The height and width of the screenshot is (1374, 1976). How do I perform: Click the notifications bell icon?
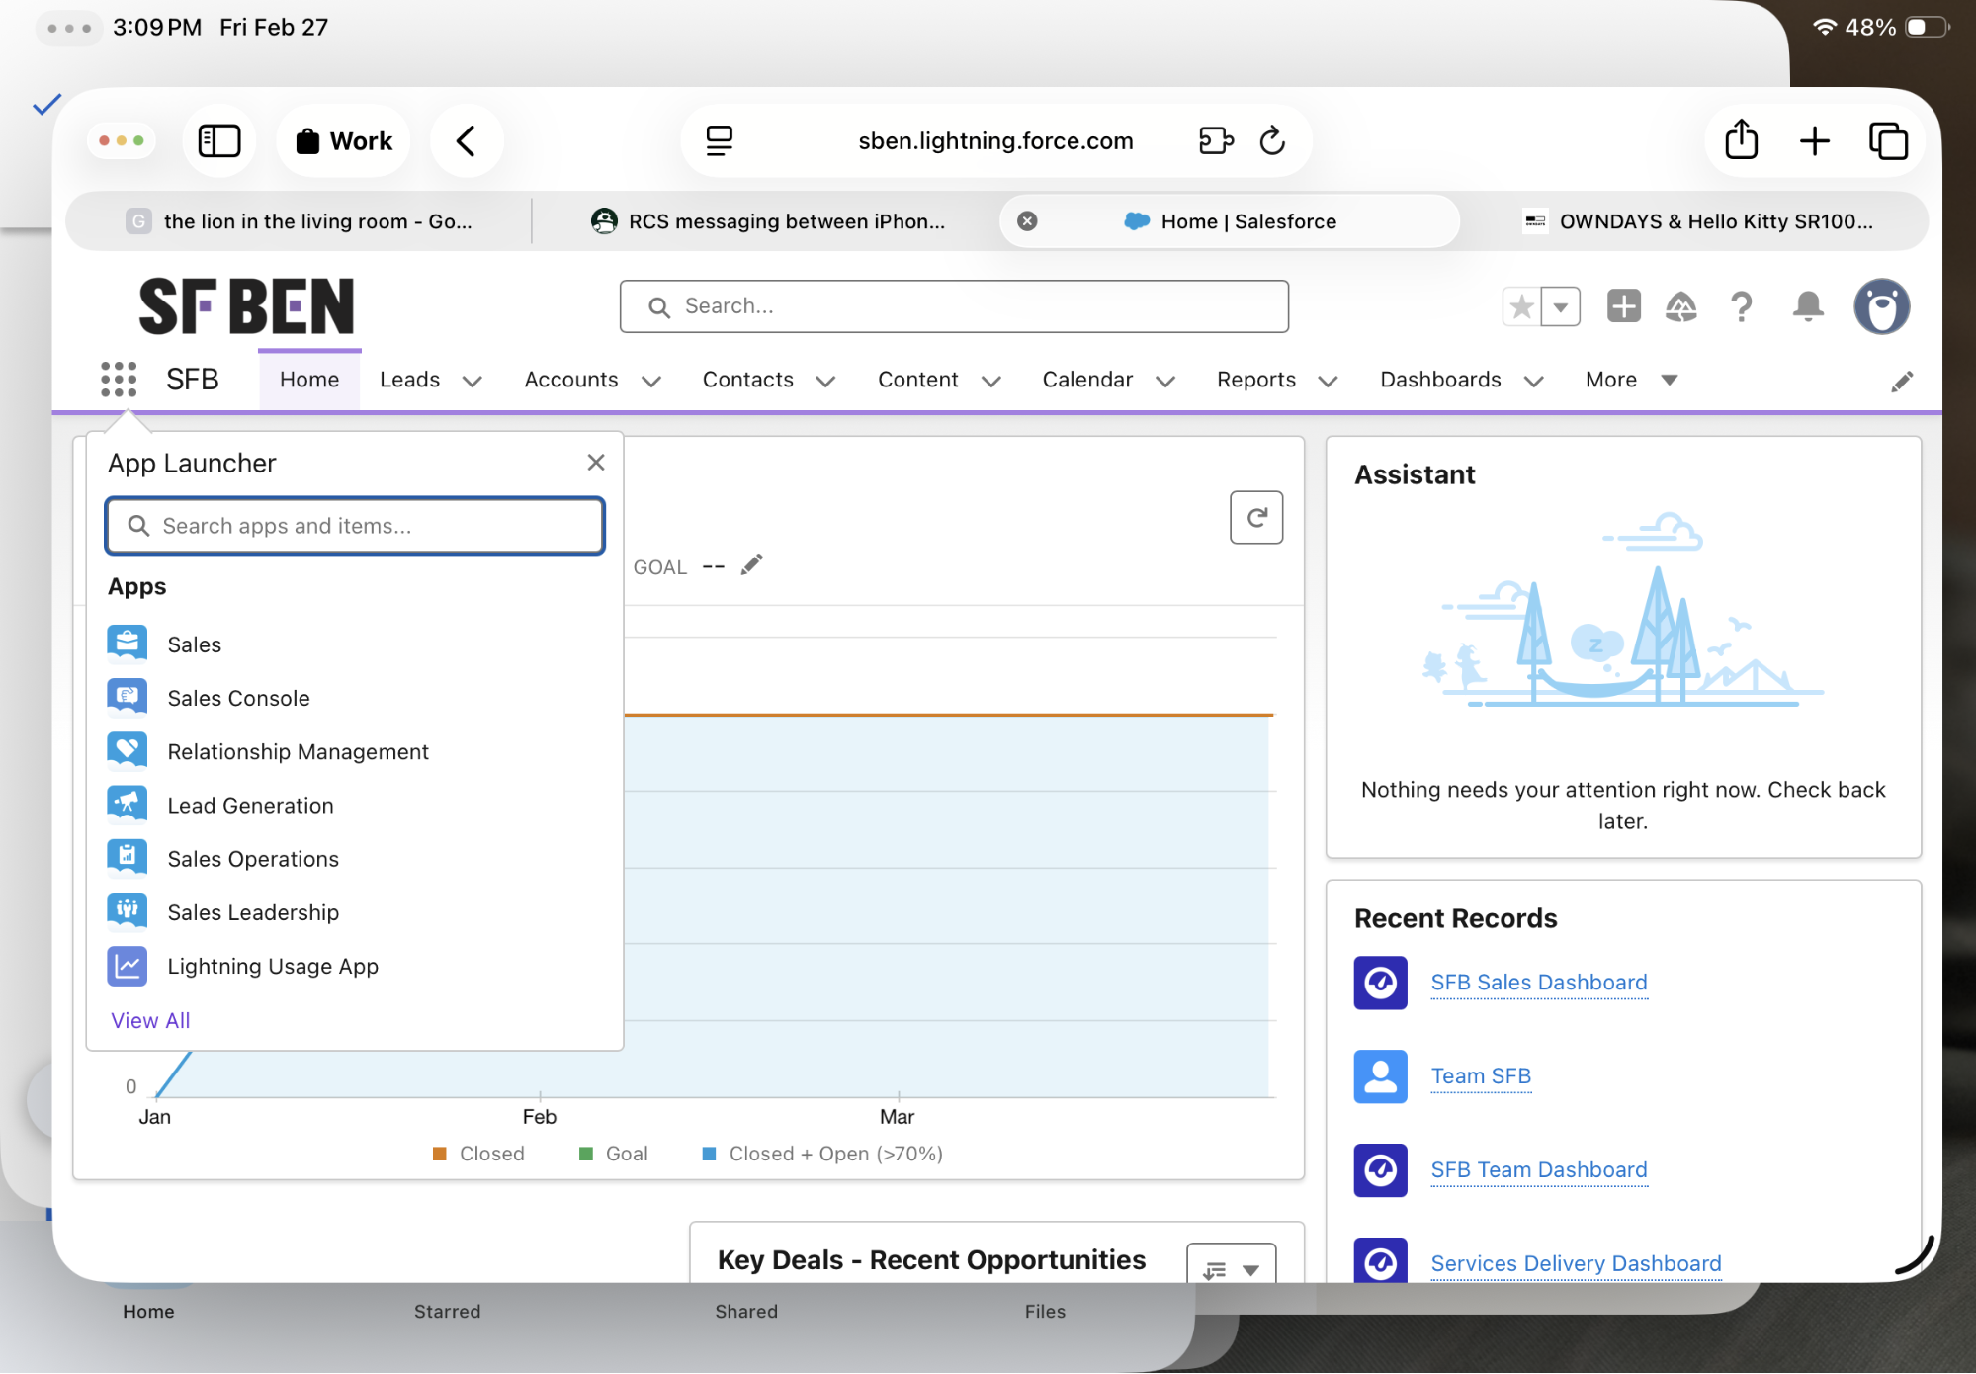pyautogui.click(x=1807, y=307)
